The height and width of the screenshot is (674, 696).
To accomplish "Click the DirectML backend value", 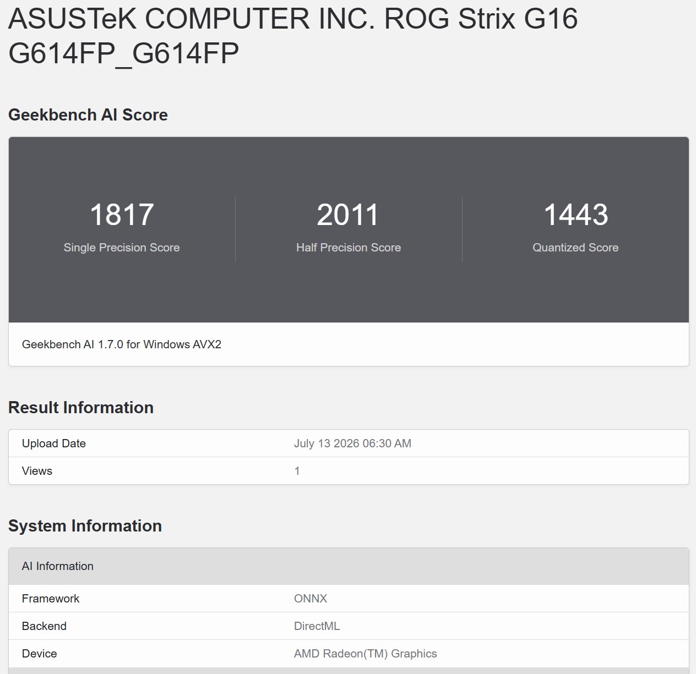I will coord(317,626).
